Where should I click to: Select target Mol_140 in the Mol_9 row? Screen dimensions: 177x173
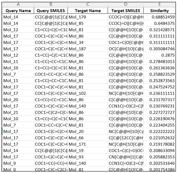click(88, 163)
